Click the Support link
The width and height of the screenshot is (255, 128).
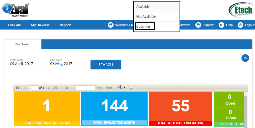point(208,25)
